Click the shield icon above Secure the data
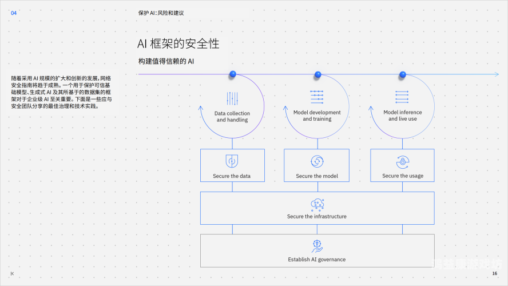The width and height of the screenshot is (508, 286). 232,161
